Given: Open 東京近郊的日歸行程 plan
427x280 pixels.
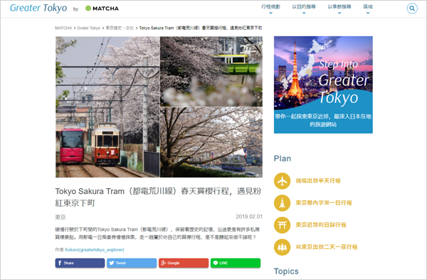Looking at the screenshot, I should tap(321, 225).
